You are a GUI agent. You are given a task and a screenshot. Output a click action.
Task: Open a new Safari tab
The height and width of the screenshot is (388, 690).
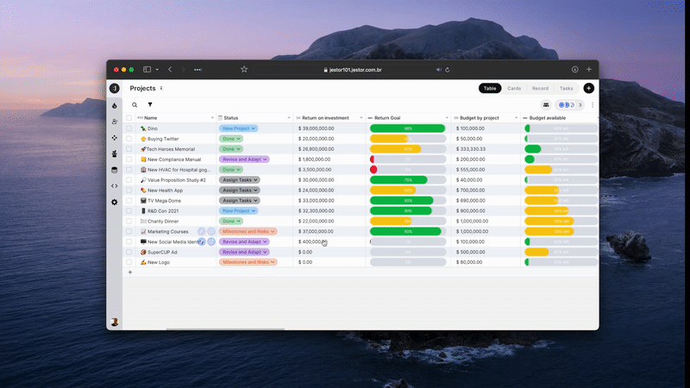tap(589, 70)
